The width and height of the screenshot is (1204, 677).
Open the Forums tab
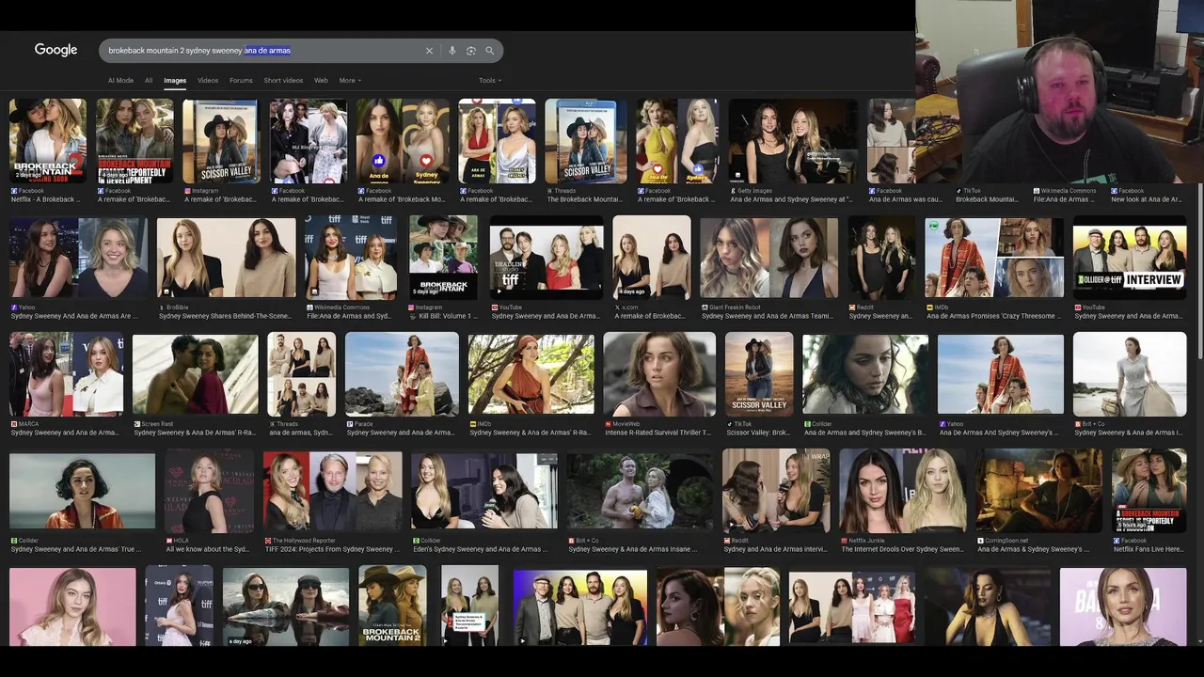click(x=241, y=81)
